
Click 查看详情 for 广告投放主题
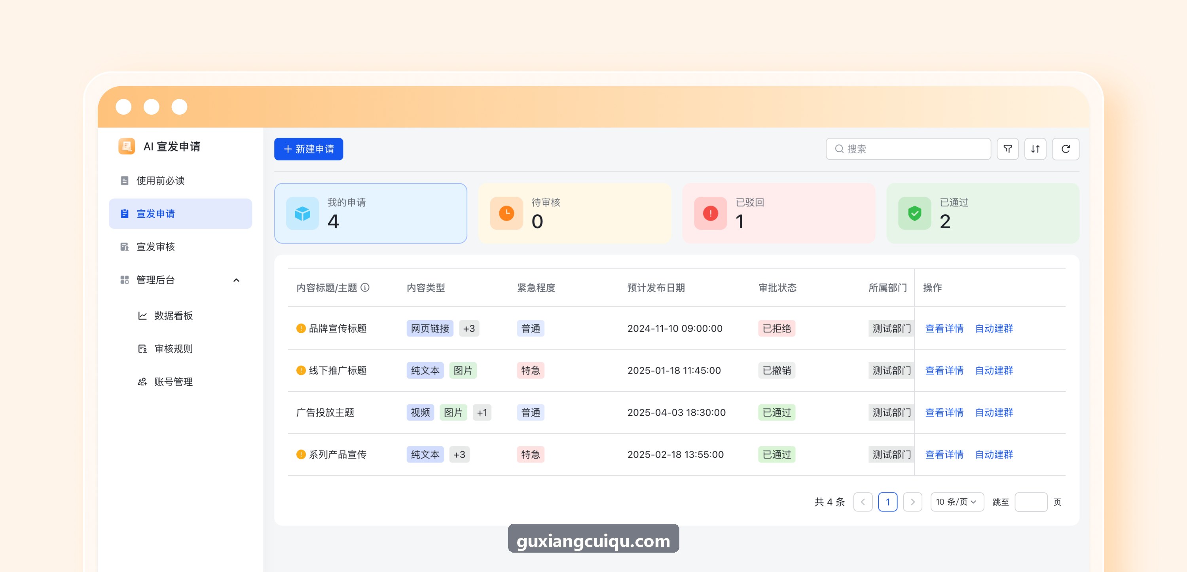944,412
